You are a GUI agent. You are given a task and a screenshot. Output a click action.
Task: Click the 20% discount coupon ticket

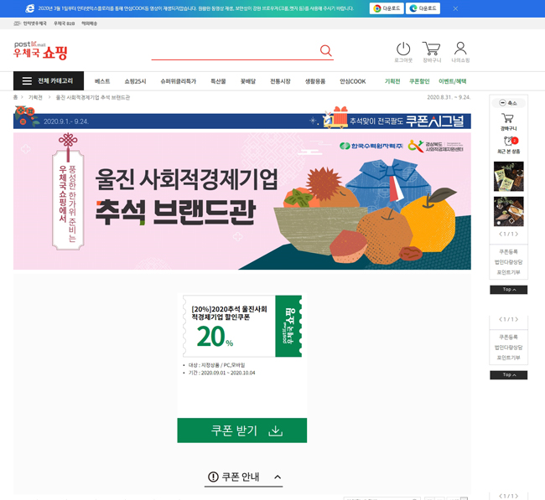pyautogui.click(x=242, y=326)
